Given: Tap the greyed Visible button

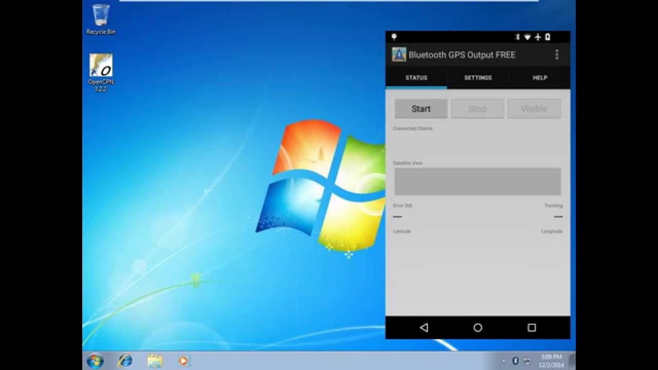Looking at the screenshot, I should (x=534, y=108).
